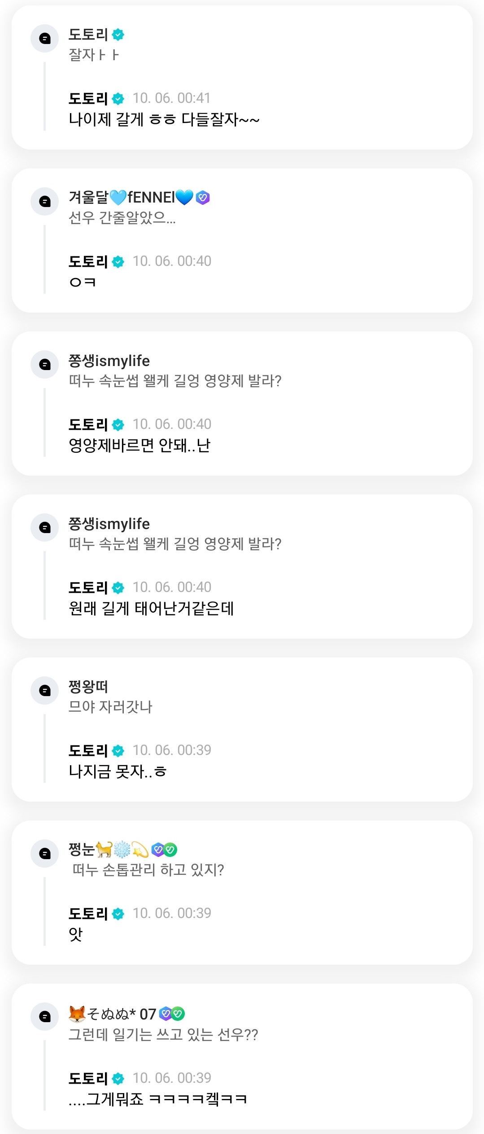
Task: Click the 10. 06. 00:41 timestamp
Action: click(x=171, y=98)
